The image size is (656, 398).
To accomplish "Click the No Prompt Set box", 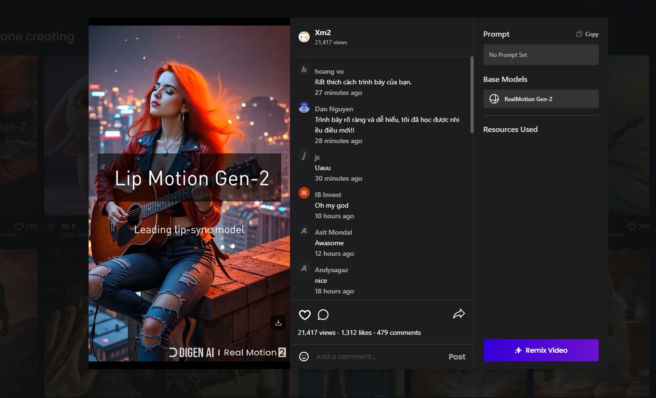I will click(x=541, y=55).
